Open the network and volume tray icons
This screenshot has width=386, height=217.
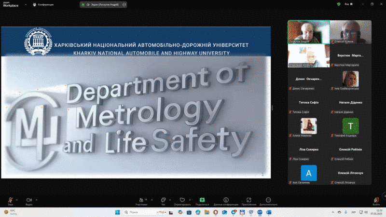click(x=363, y=212)
